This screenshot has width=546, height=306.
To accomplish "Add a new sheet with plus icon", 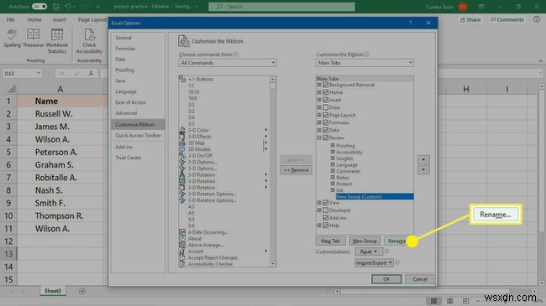I will tap(82, 291).
